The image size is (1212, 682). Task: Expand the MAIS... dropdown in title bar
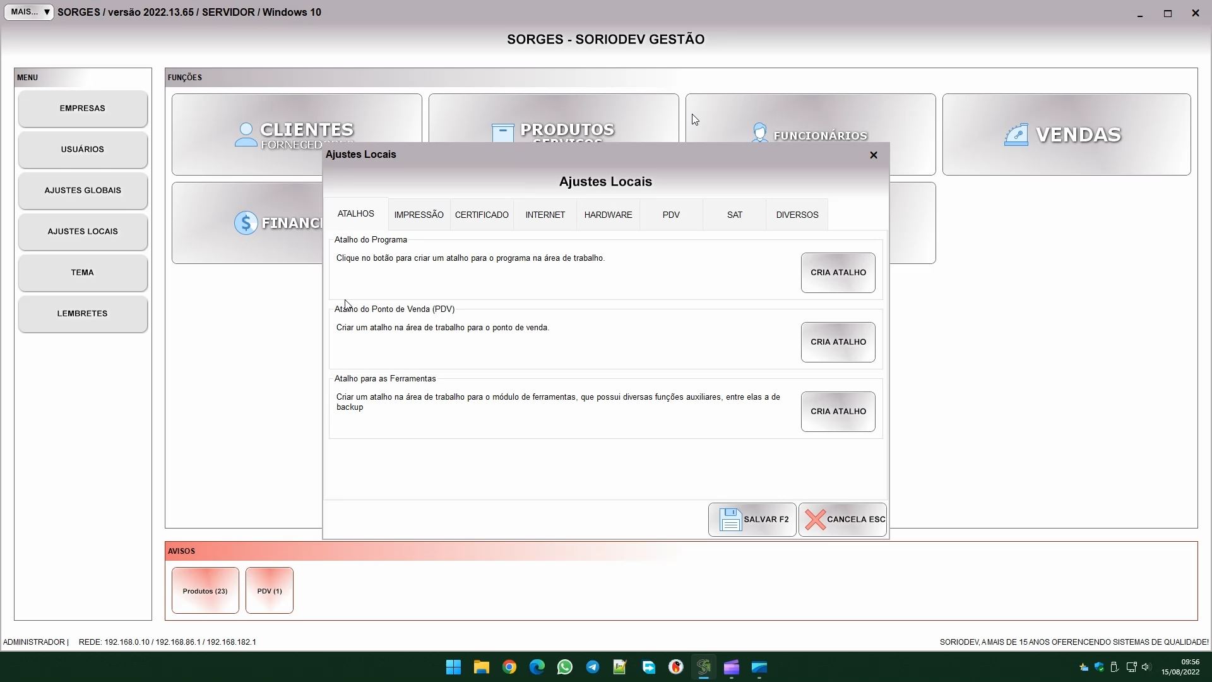click(x=29, y=12)
